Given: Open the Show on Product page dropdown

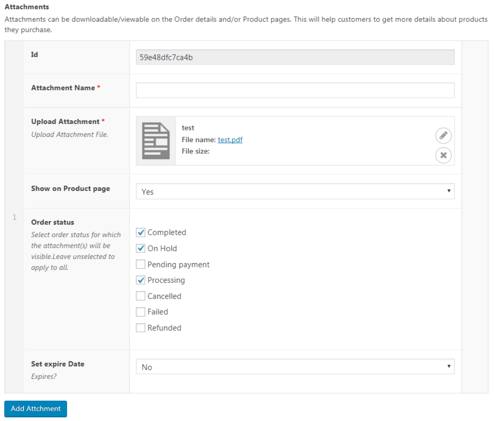Looking at the screenshot, I should (x=295, y=191).
